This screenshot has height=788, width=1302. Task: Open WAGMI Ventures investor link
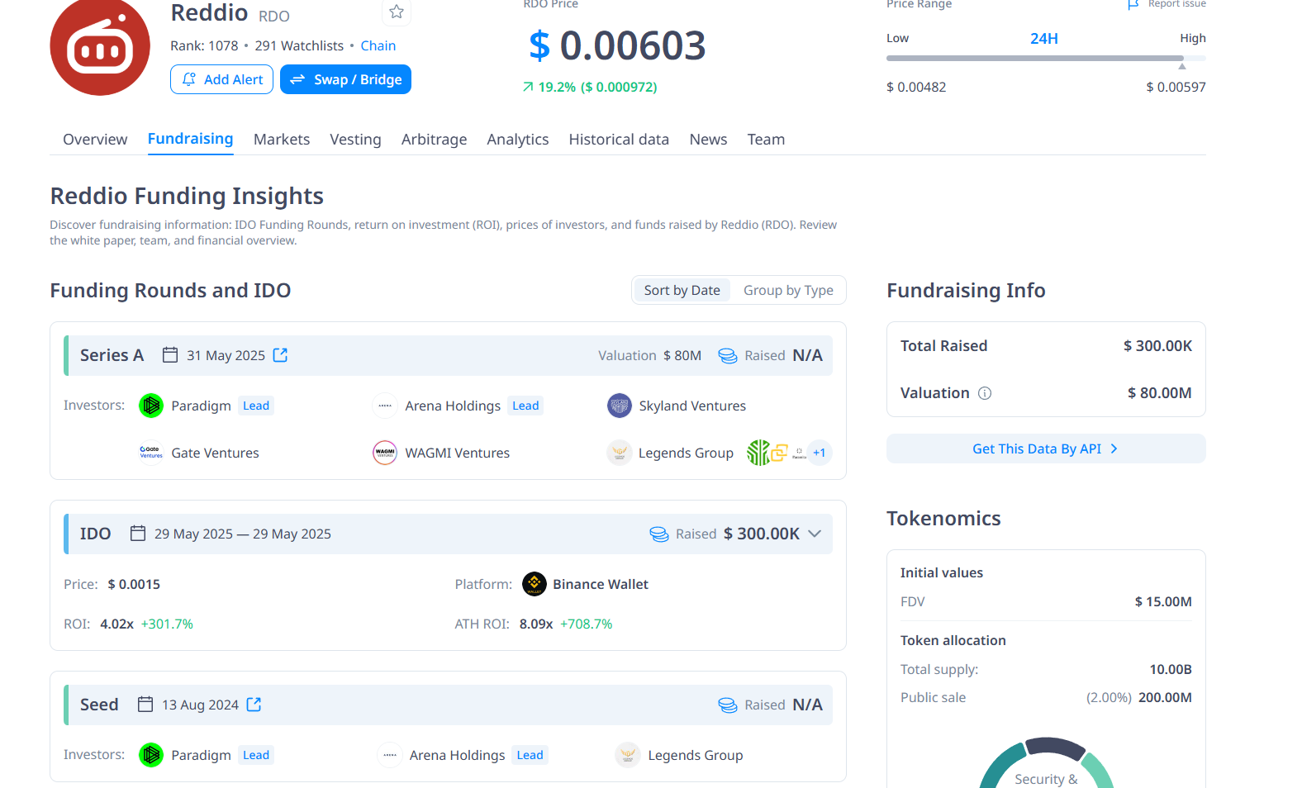(458, 453)
